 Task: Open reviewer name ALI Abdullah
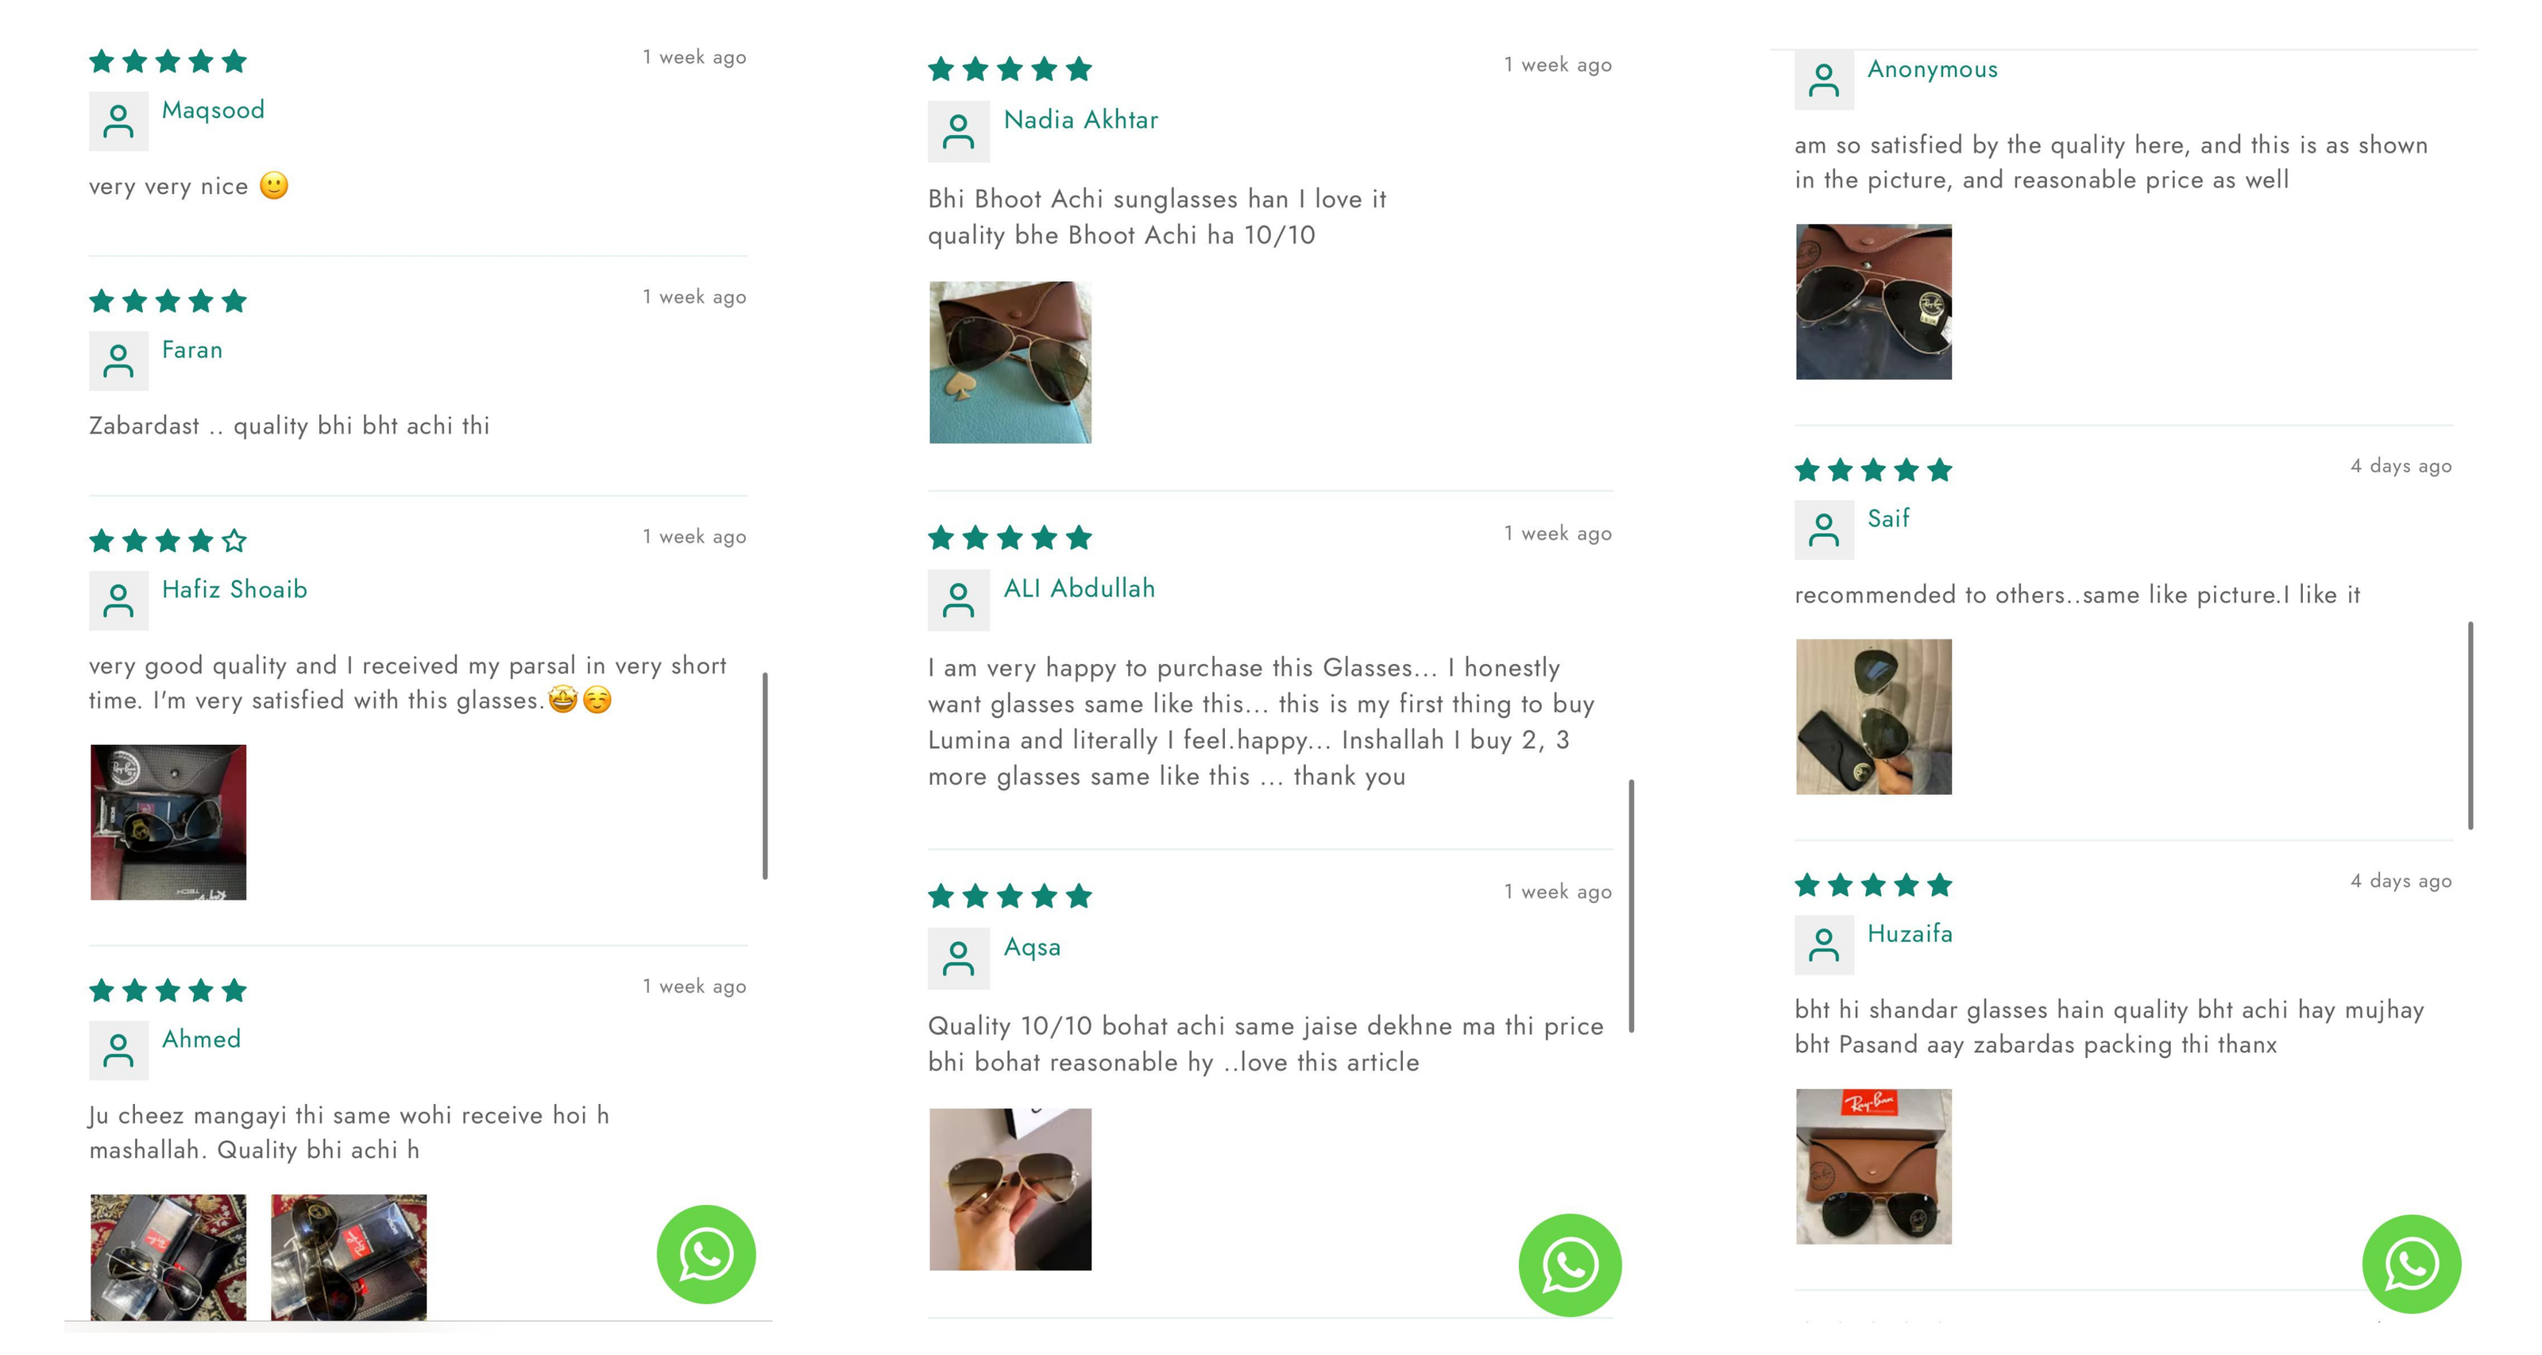(x=1080, y=589)
